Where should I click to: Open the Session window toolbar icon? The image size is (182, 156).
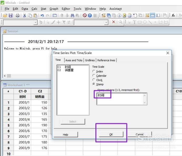tap(147, 15)
